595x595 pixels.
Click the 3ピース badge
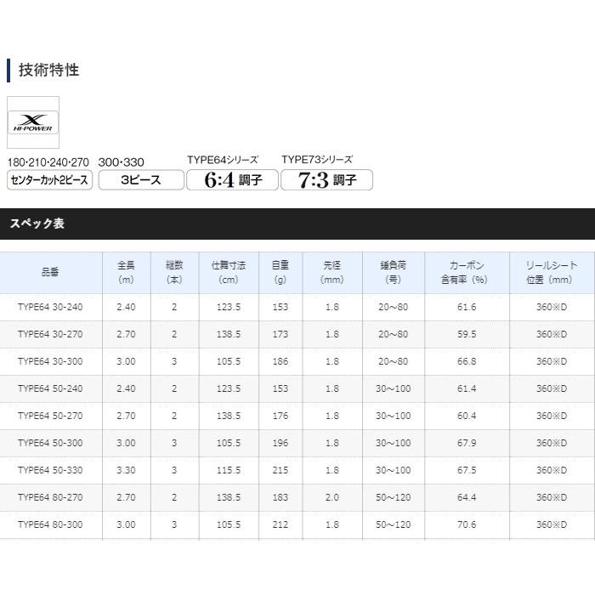[x=141, y=180]
